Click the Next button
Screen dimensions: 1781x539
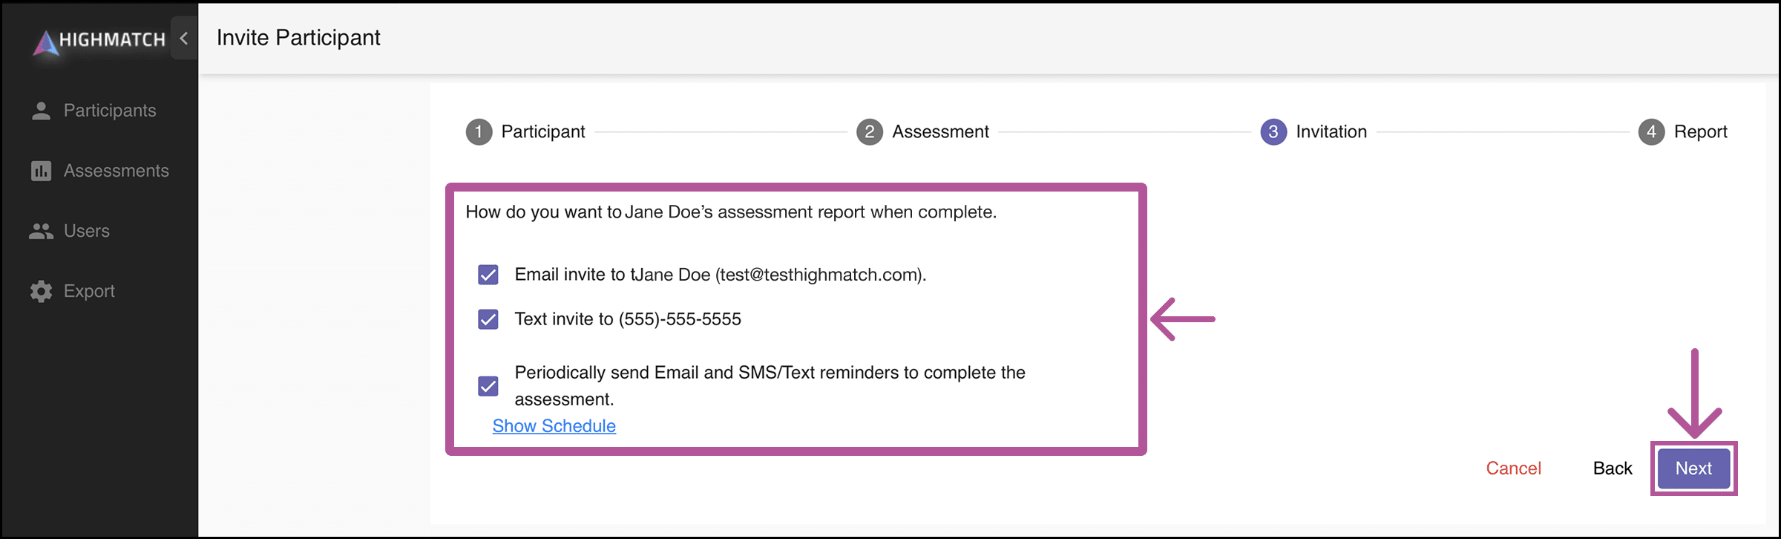[1694, 468]
